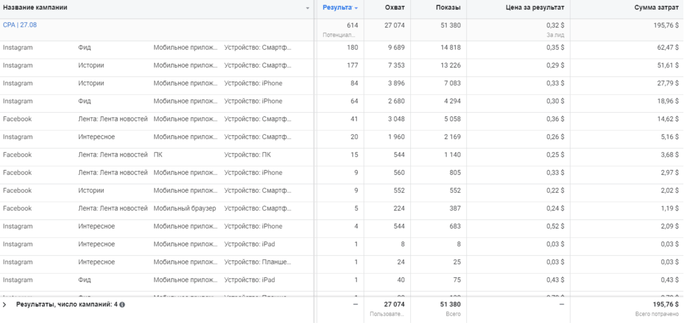Click total results 614 in CPA row
685x323 pixels.
[x=352, y=25]
